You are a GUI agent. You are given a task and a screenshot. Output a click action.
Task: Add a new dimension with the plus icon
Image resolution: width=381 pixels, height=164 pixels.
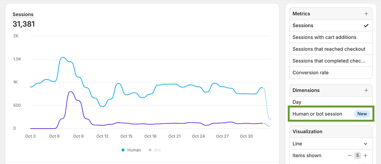point(366,90)
